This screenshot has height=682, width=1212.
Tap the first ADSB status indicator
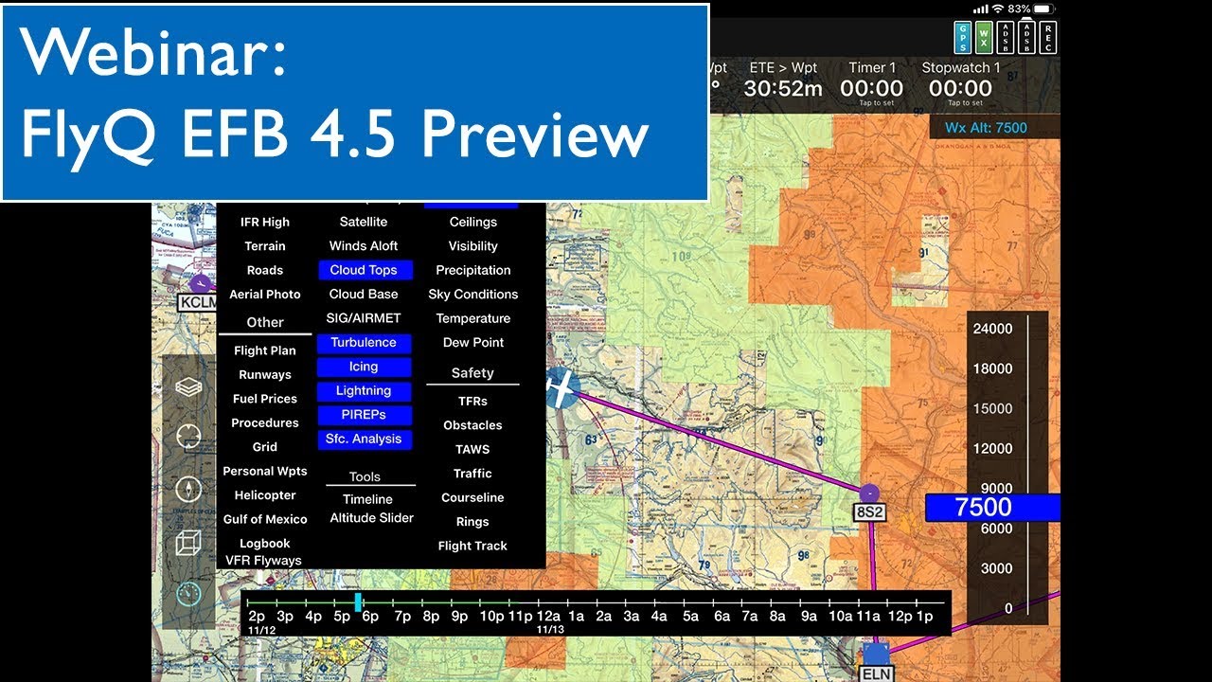1006,37
